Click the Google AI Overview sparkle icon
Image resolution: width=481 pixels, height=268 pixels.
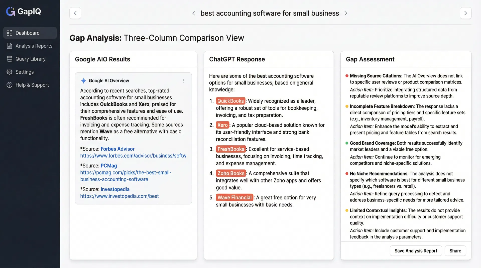tap(84, 80)
